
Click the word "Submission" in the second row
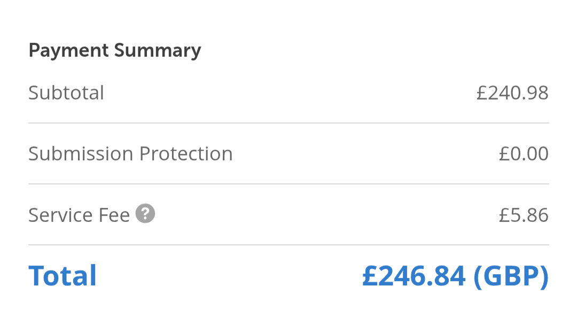click(x=81, y=154)
